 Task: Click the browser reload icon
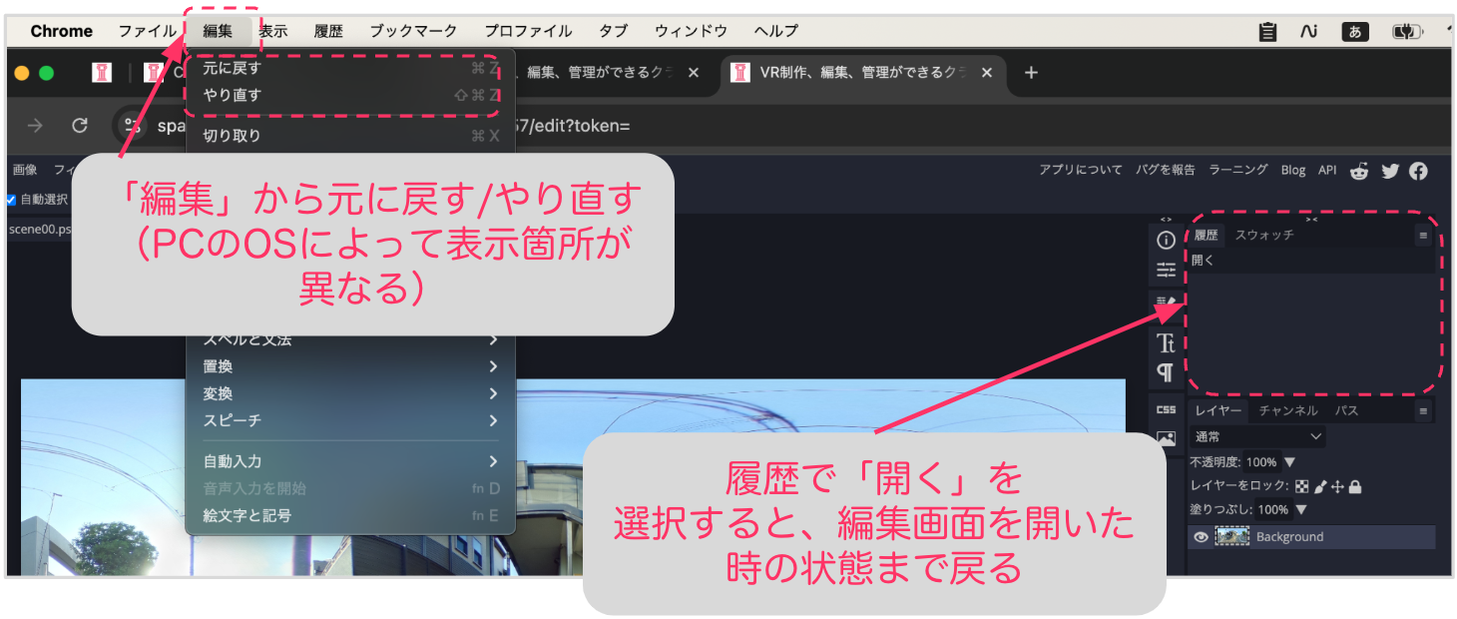tap(80, 126)
